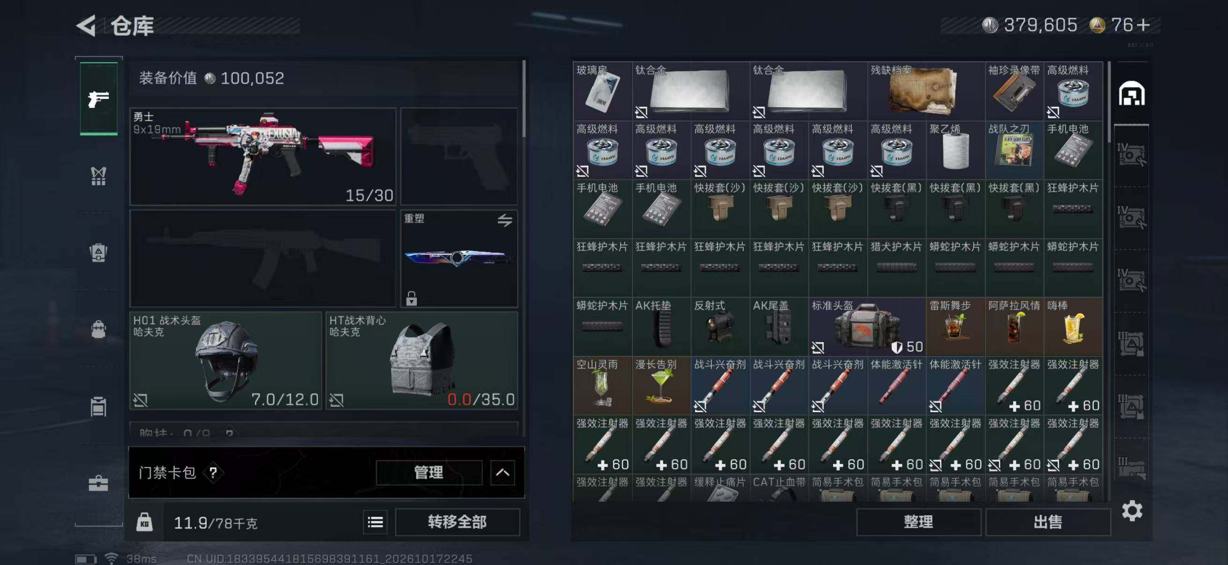Open the briefcase tab in the left sidebar
This screenshot has height=565, width=1228.
tap(98, 483)
